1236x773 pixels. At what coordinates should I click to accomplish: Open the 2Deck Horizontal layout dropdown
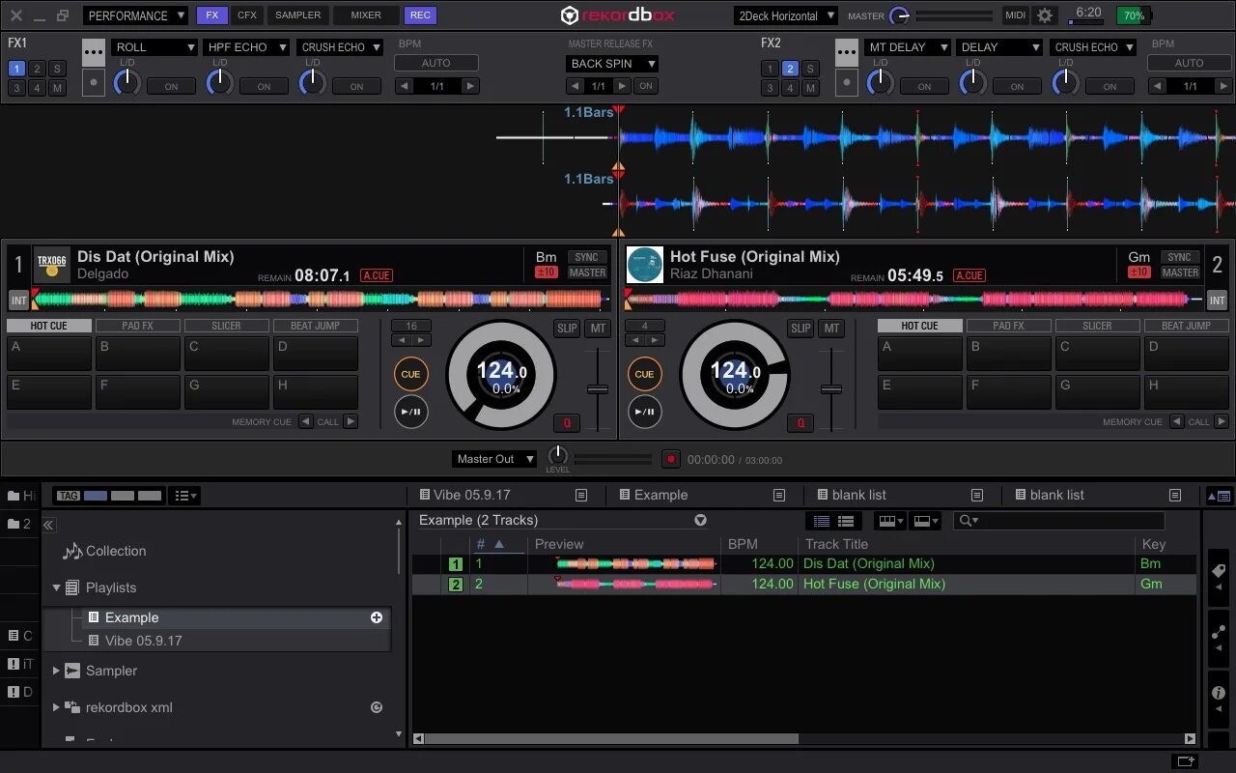click(785, 15)
